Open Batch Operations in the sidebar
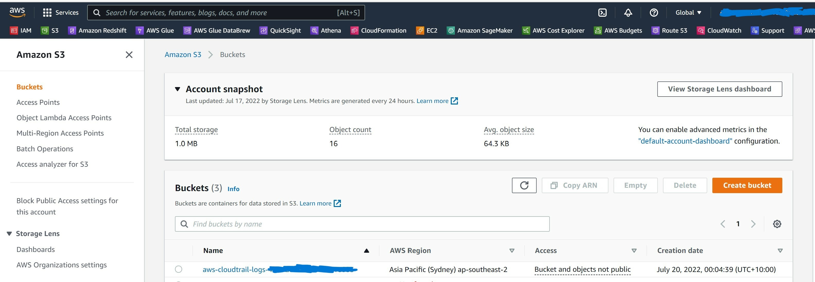 pyautogui.click(x=45, y=149)
